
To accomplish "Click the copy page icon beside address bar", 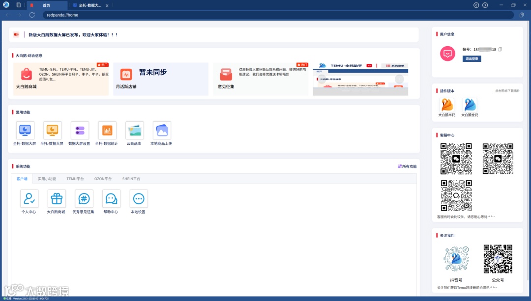I will click(522, 15).
